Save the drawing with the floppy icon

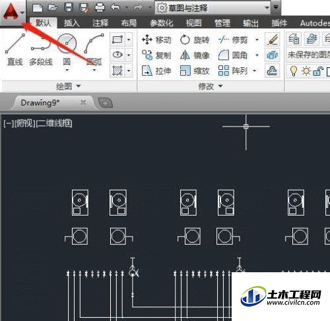tap(69, 8)
